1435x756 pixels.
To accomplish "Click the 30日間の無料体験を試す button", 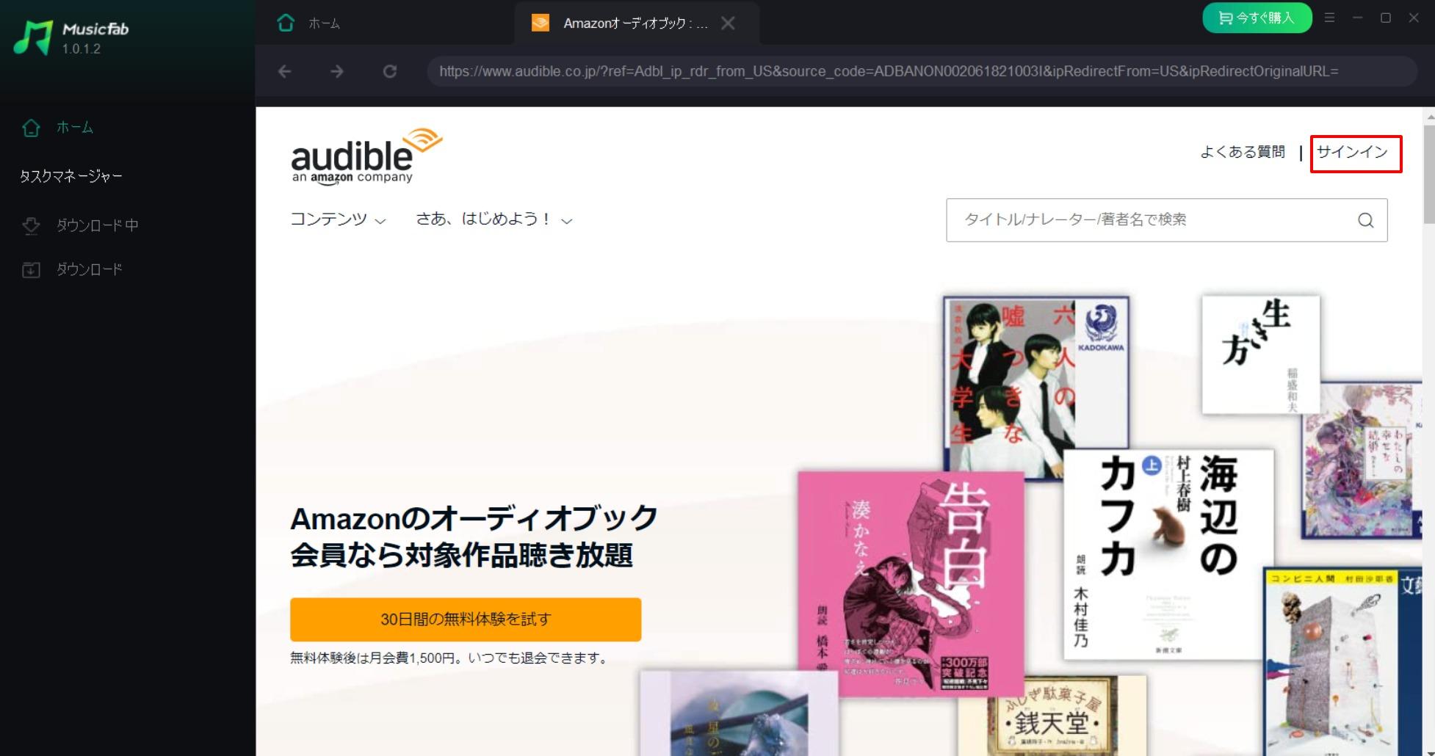I will (466, 619).
